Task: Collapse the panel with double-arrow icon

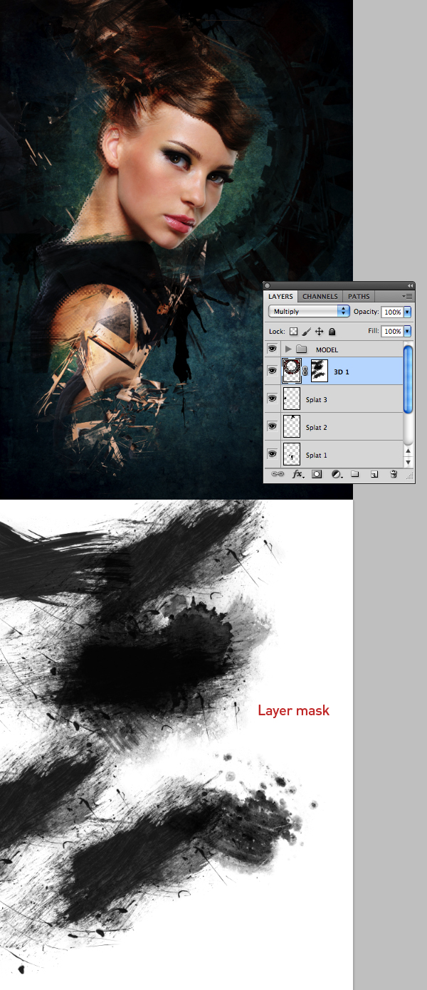Action: point(410,285)
